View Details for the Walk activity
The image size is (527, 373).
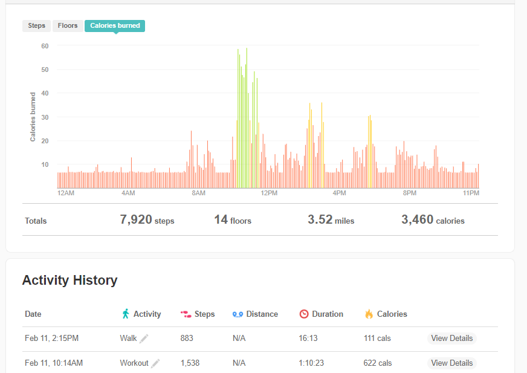[451, 339]
